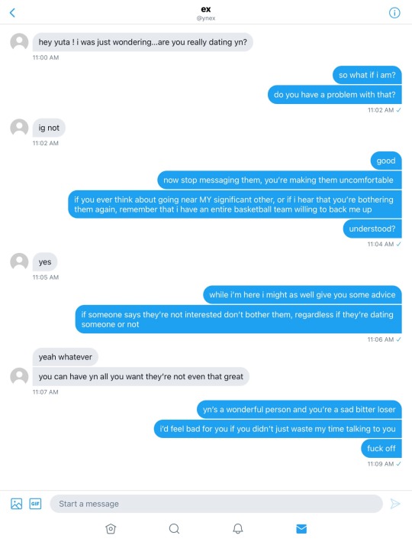Tap the yeah whatever message bubble

click(65, 357)
